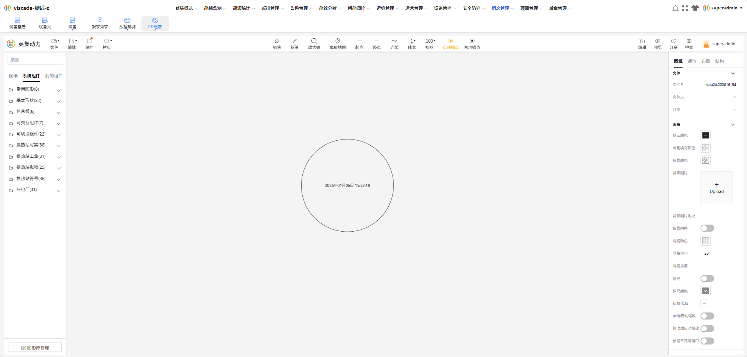Image resolution: width=747 pixels, height=357 pixels.
Task: Select the 2D组态 shortcut
Action: pyautogui.click(x=155, y=23)
